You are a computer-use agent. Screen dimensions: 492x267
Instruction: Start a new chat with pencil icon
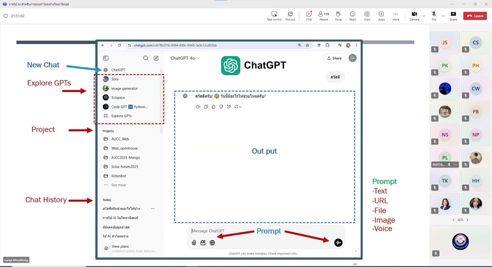tap(156, 58)
